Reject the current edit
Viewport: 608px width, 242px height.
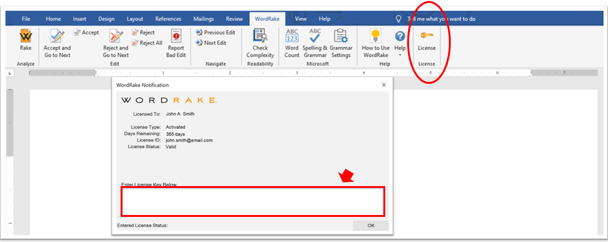143,33
